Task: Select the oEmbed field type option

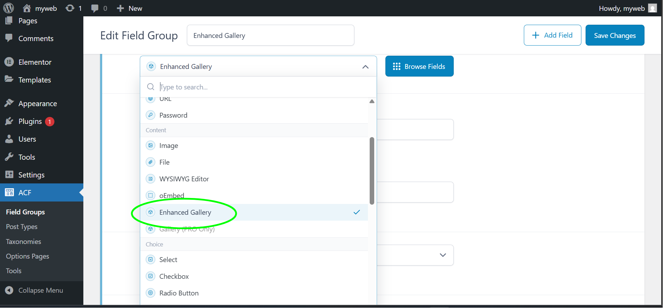Action: click(x=172, y=196)
